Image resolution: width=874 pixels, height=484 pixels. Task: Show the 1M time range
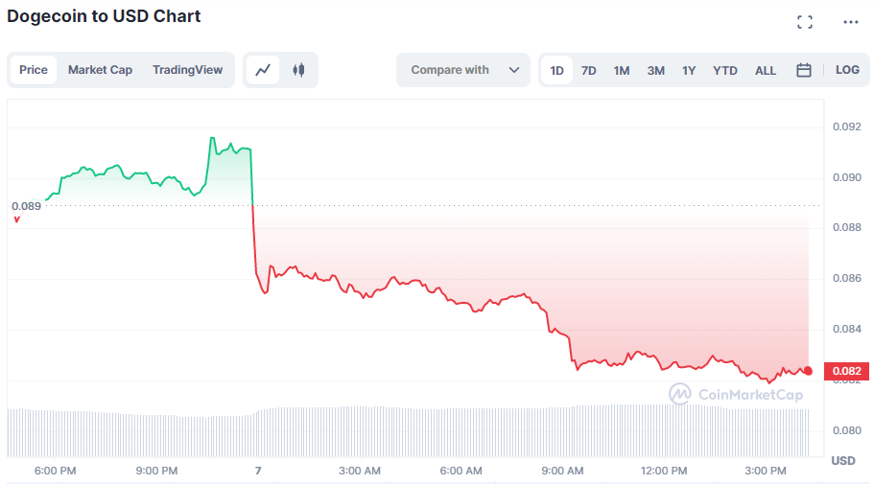coord(622,70)
